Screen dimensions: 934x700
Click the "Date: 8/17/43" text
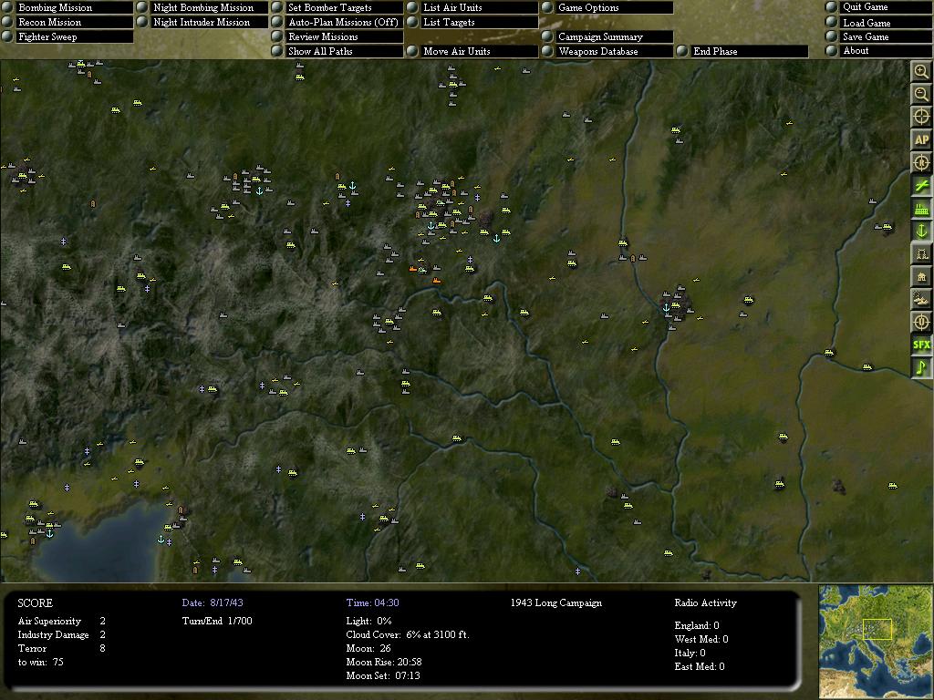(212, 603)
